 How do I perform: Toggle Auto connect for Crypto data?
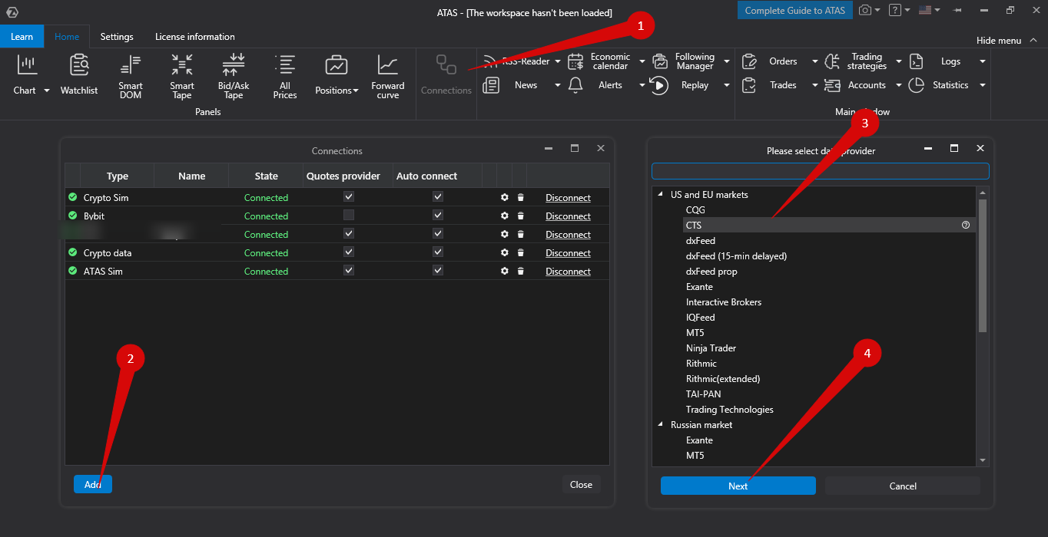click(438, 252)
